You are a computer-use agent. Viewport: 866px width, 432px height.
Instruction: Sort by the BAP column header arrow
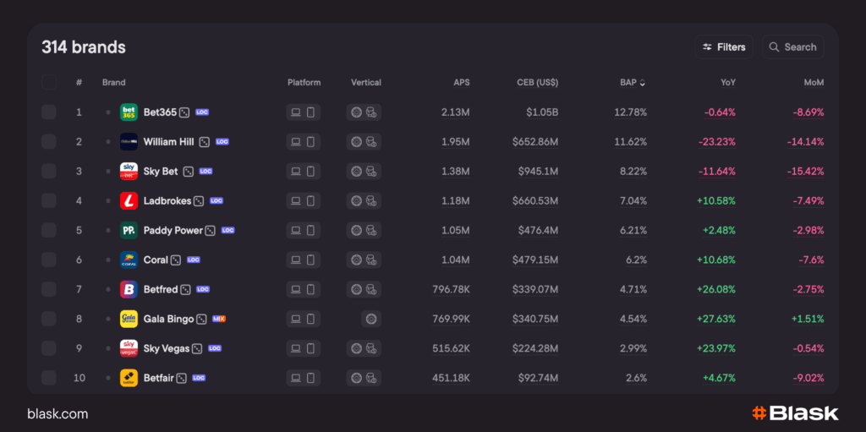click(642, 83)
